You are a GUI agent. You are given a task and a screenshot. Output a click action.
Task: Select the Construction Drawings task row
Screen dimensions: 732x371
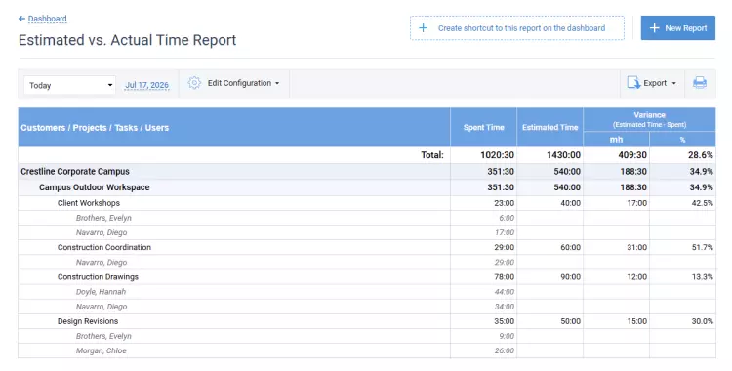tap(366, 277)
